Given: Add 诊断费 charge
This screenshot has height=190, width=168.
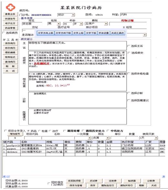Looking at the screenshot, I should tap(151, 181).
